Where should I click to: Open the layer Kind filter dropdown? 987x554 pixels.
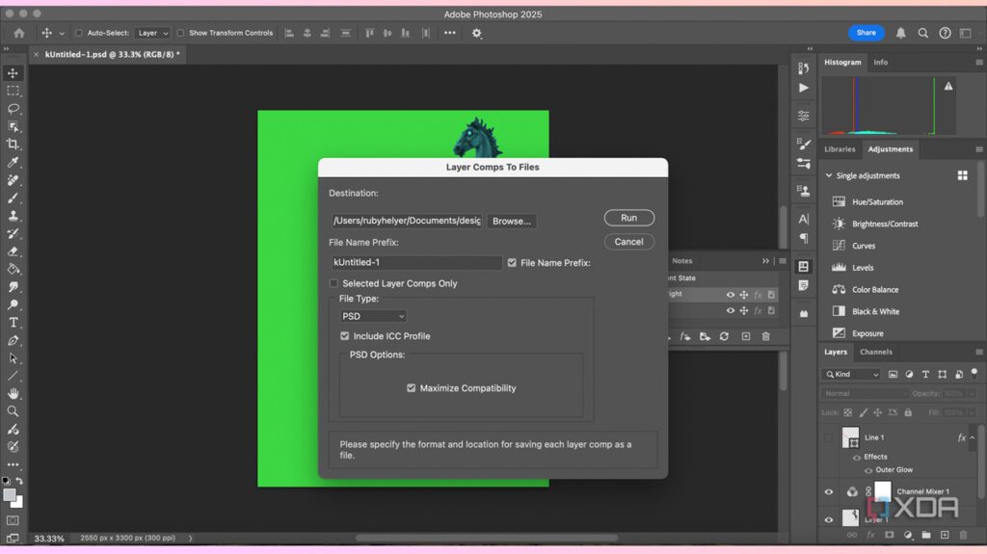pyautogui.click(x=851, y=374)
